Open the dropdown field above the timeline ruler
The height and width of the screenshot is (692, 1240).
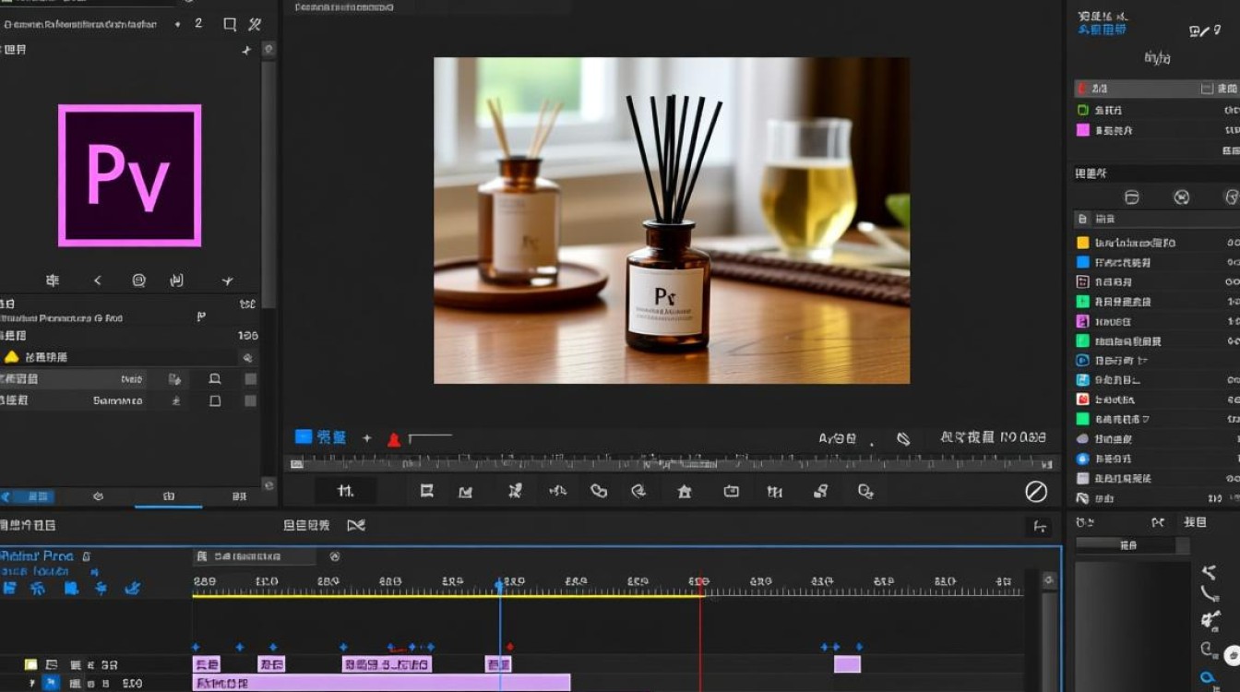coord(255,556)
